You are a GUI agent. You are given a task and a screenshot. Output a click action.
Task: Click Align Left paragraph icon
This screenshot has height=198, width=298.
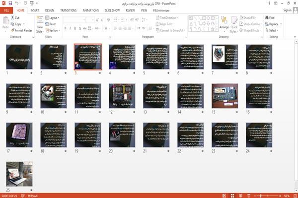[115, 28]
